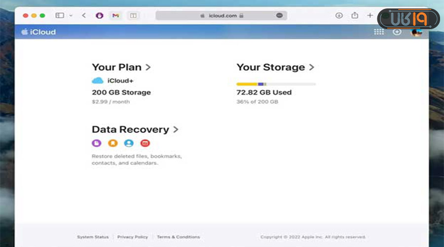Open the Privacy Policy link
The image size is (444, 247).
[132, 237]
